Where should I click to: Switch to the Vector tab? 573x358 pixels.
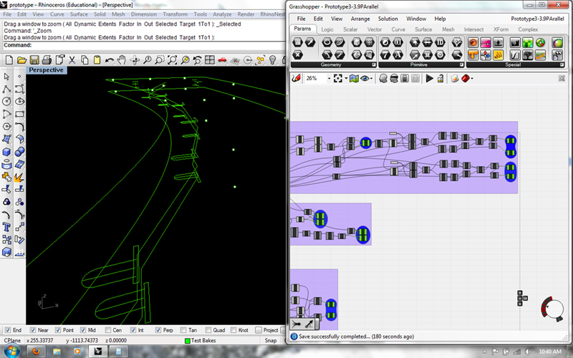coord(374,29)
